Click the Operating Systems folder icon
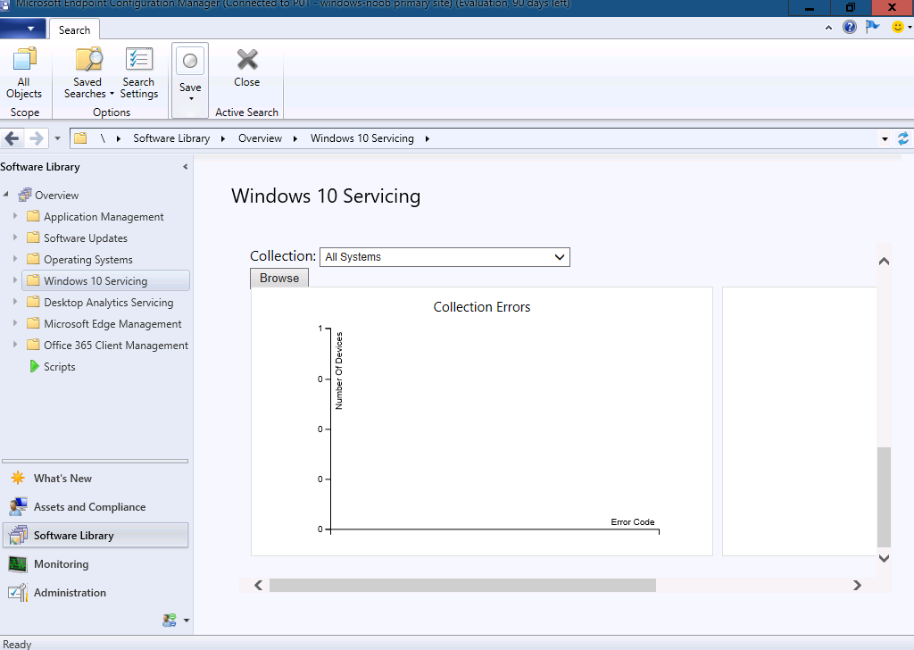The width and height of the screenshot is (914, 650). [x=34, y=260]
